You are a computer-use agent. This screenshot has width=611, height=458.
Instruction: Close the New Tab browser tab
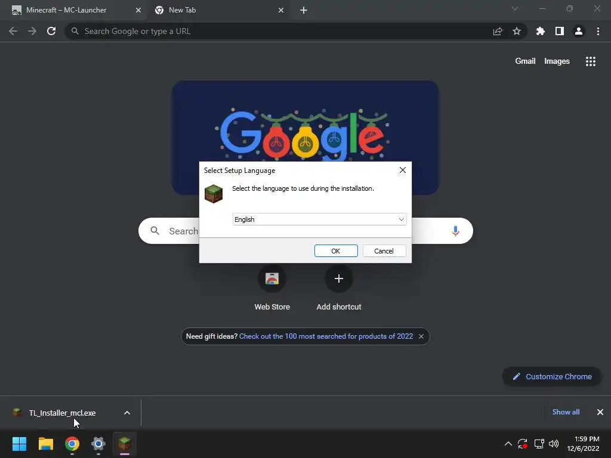click(281, 10)
